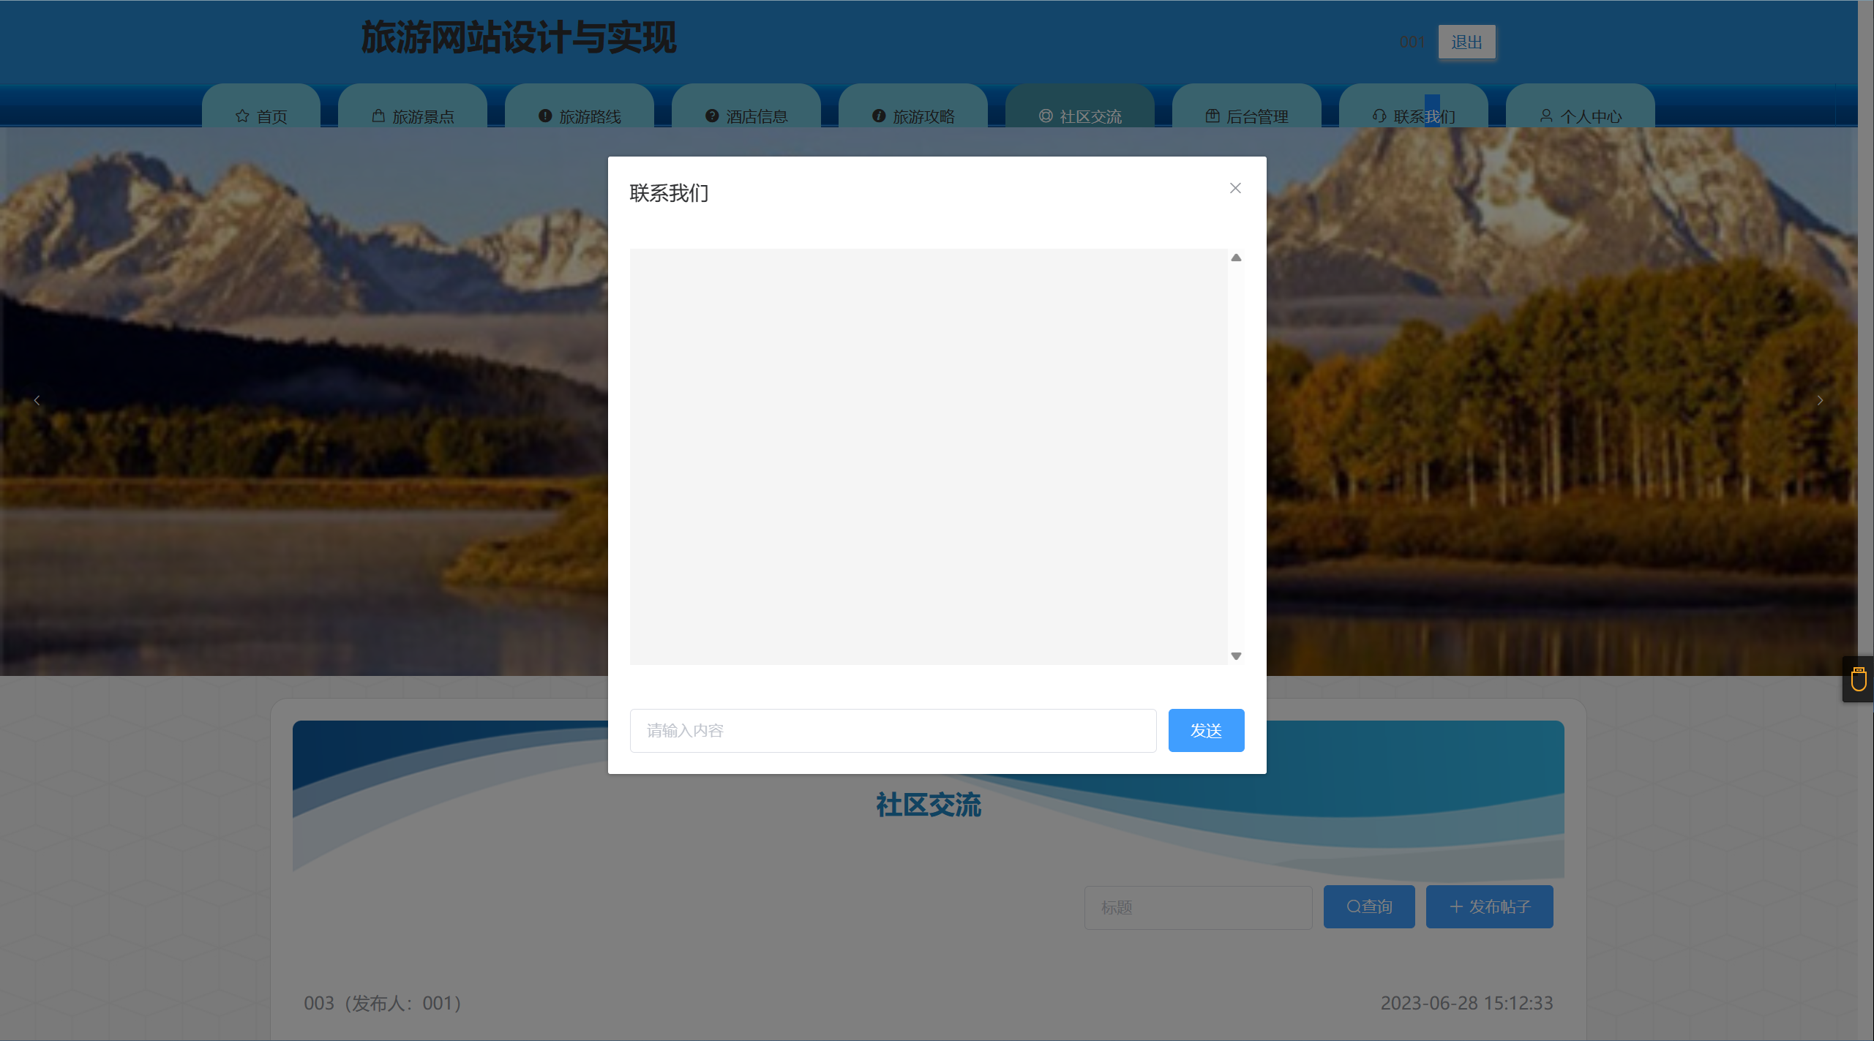Click chat area scroll up arrow

(x=1236, y=258)
